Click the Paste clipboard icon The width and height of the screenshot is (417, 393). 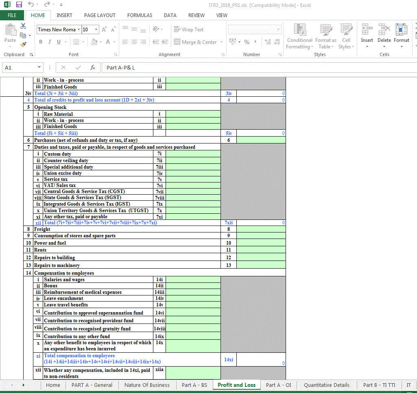point(10,30)
